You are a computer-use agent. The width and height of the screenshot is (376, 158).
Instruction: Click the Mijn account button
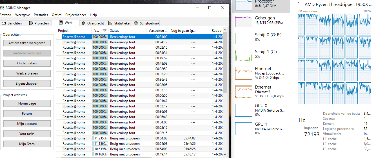pos(27,124)
